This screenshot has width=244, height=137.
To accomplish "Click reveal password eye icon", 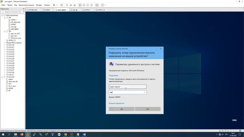I will point(144,92).
